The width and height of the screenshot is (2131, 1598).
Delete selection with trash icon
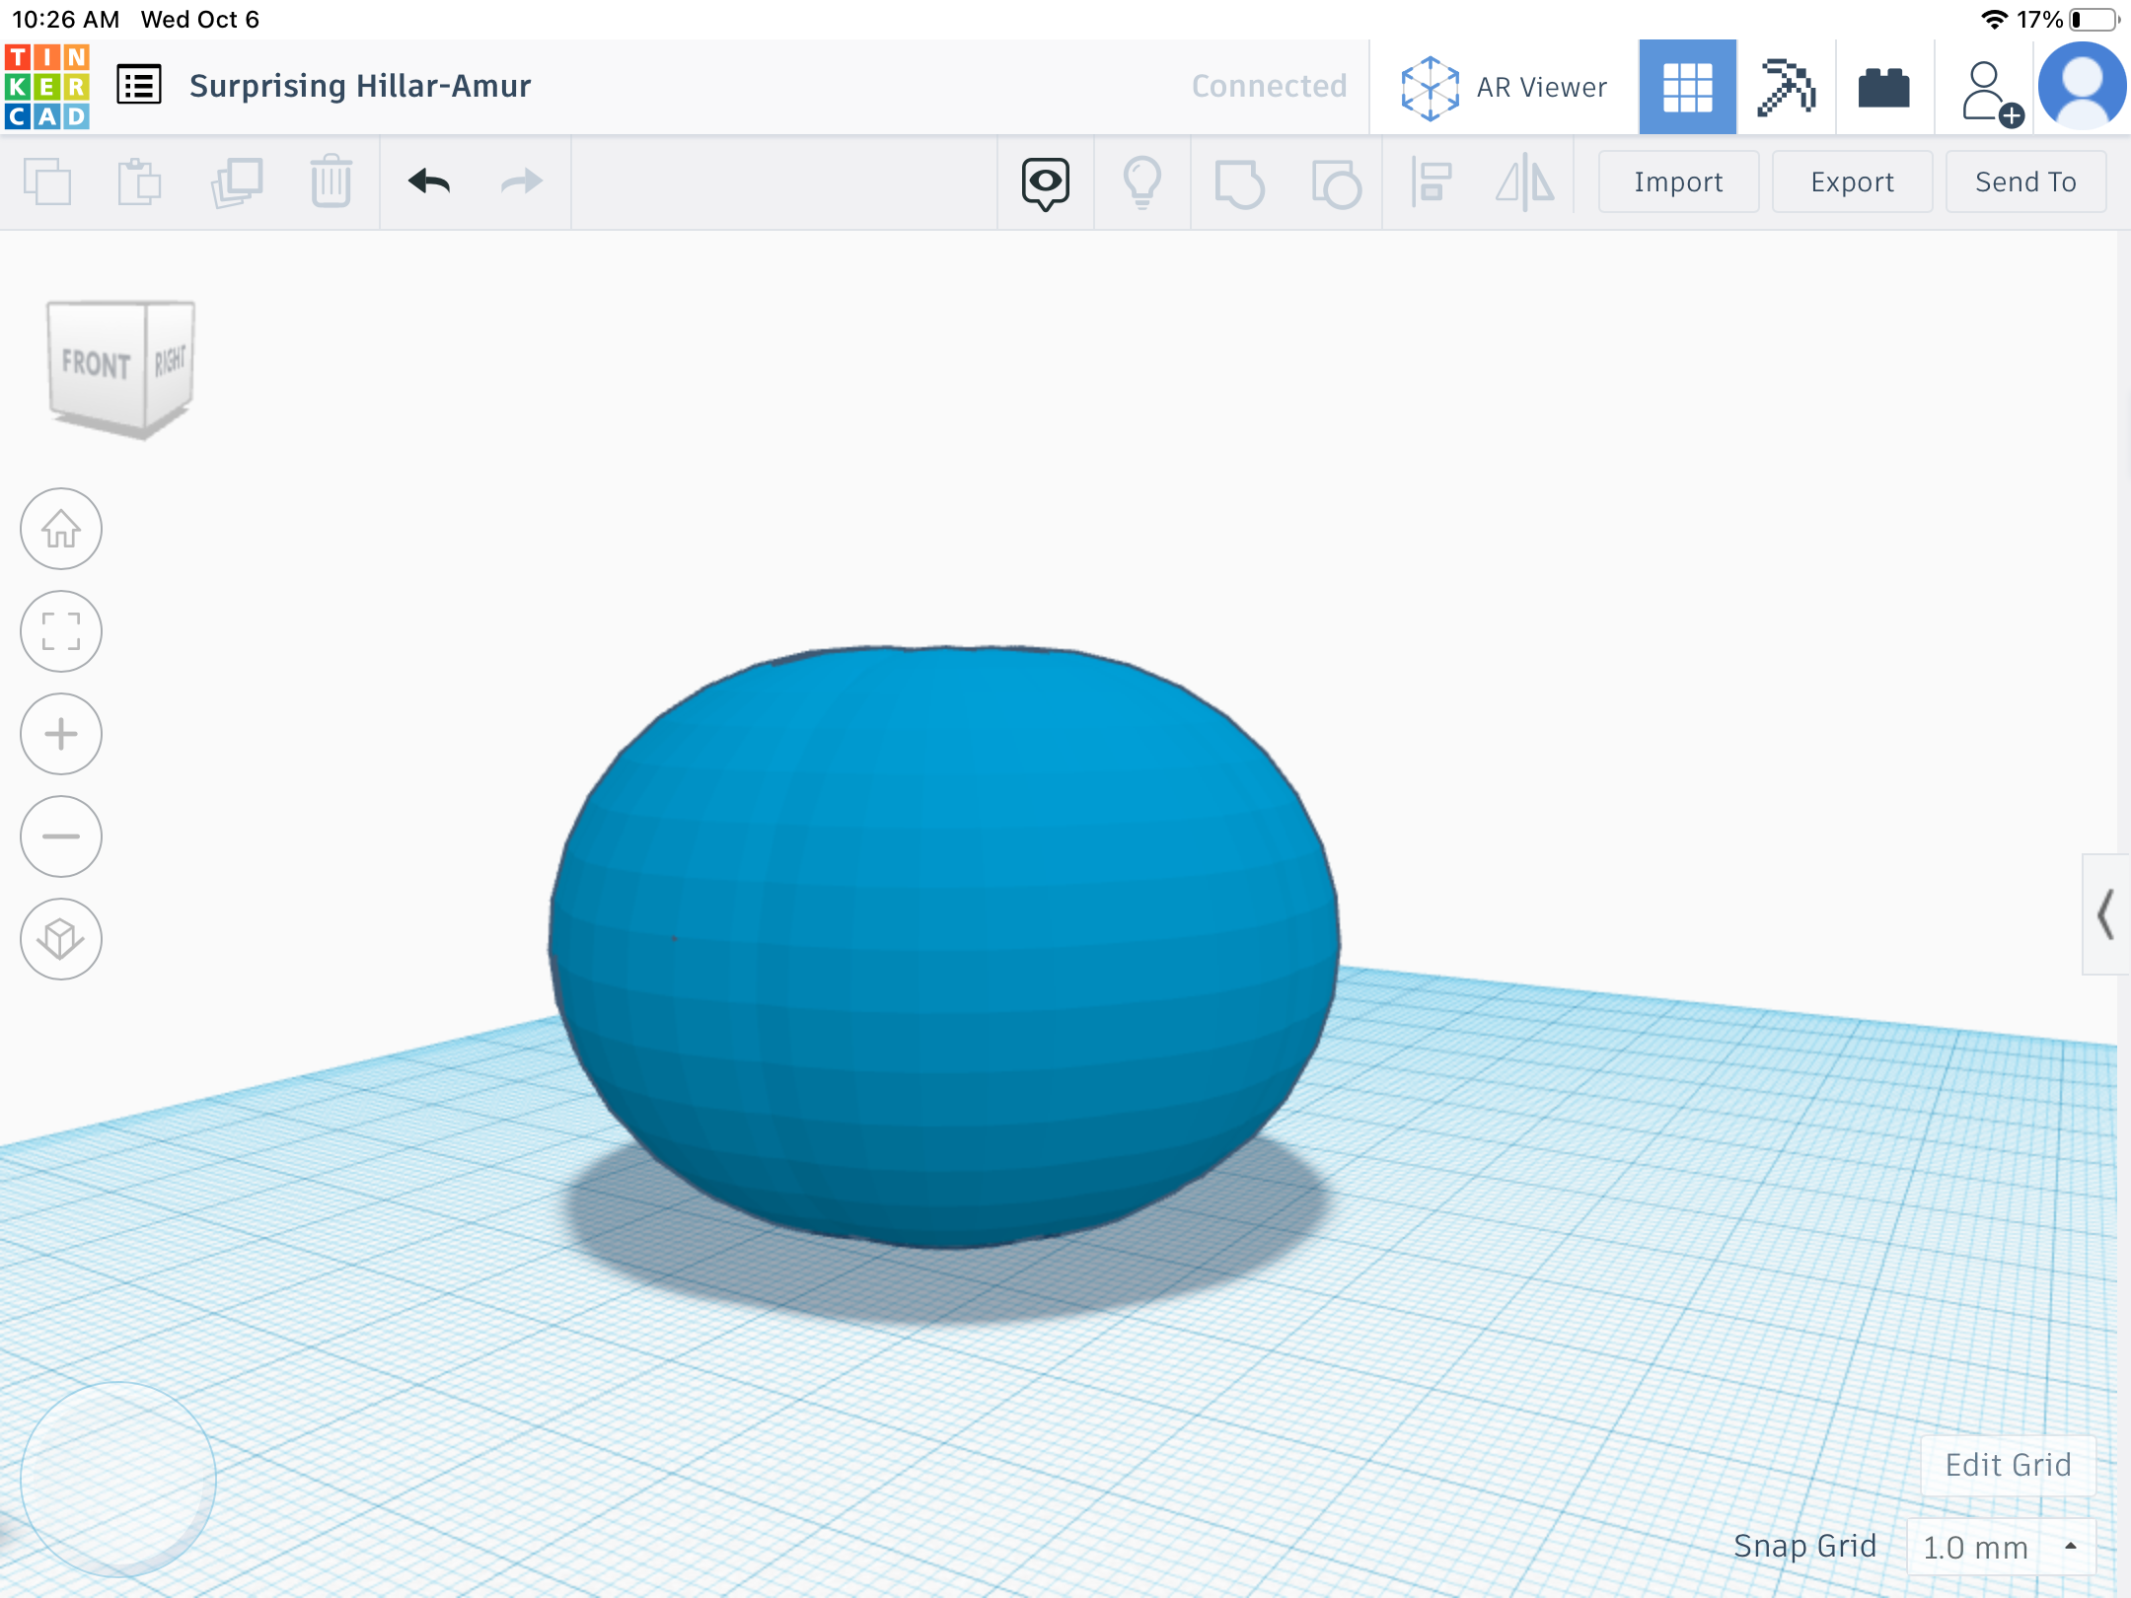coord(331,182)
